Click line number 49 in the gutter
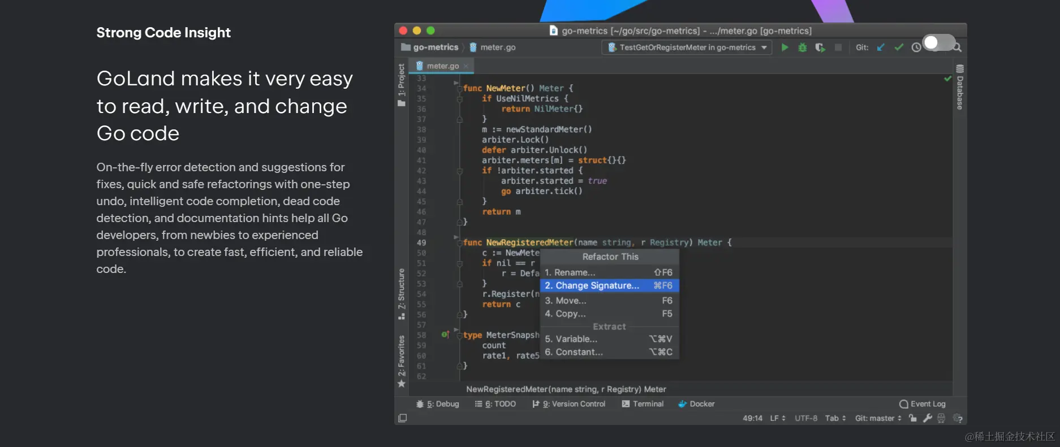Viewport: 1060px width, 447px height. [x=421, y=243]
